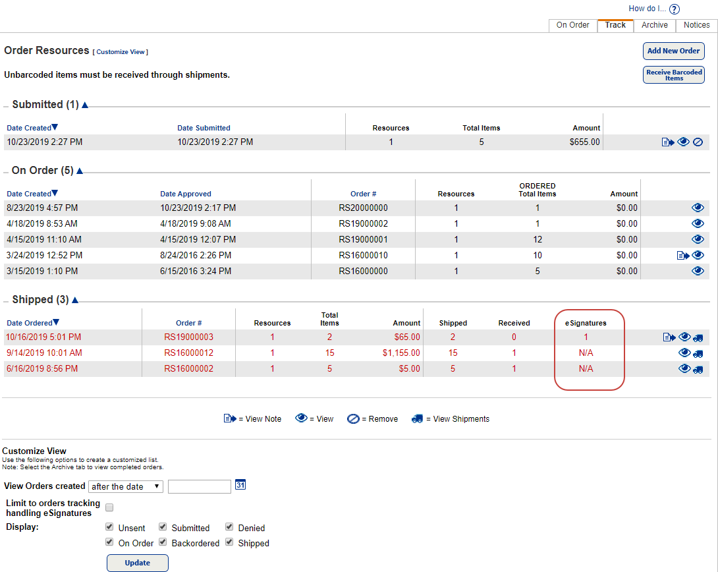718x572 pixels.
Task: Open the Archive tab
Action: click(x=654, y=26)
